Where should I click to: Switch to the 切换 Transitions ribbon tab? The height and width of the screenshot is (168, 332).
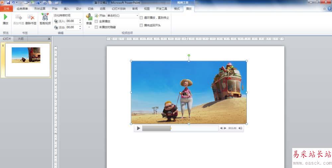click(x=91, y=9)
